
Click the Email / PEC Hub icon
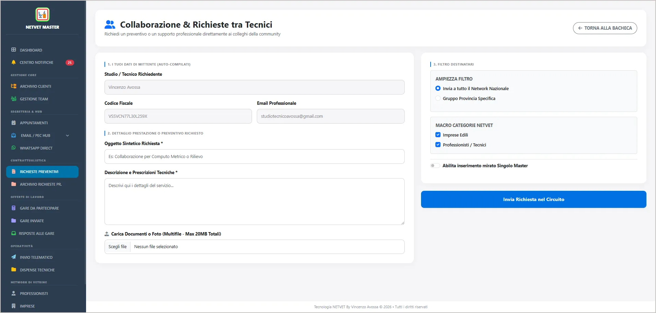14,136
